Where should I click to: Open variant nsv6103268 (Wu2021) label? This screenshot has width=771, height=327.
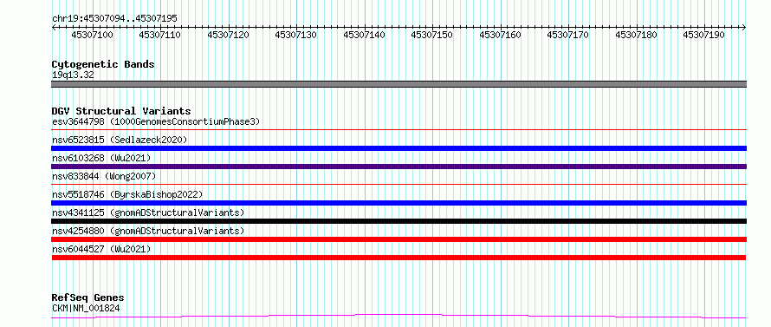[x=101, y=158]
